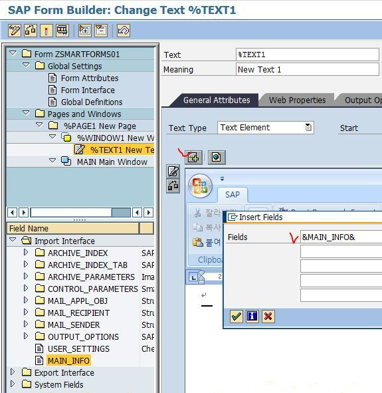Click the Field List on/off toolbar icon
The width and height of the screenshot is (382, 393).
[101, 31]
